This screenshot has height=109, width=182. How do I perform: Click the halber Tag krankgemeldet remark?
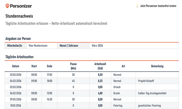[157, 93]
